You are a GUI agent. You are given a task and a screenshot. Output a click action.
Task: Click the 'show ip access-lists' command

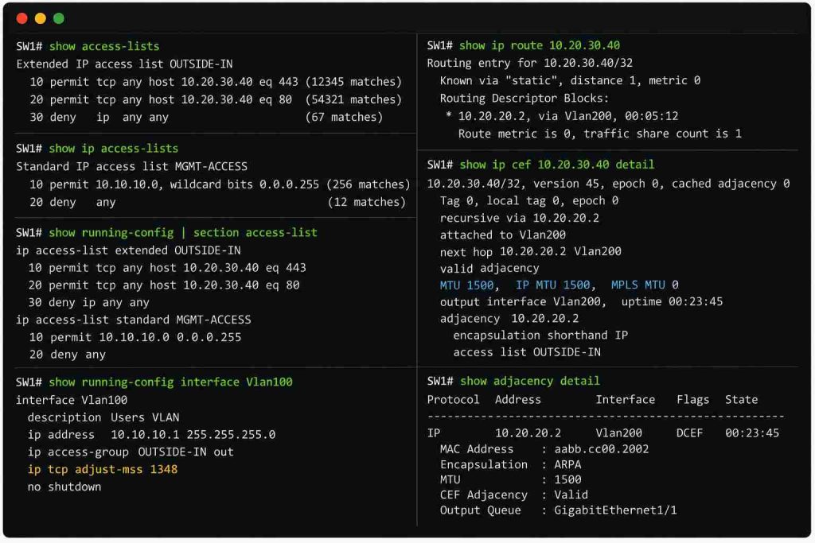113,149
